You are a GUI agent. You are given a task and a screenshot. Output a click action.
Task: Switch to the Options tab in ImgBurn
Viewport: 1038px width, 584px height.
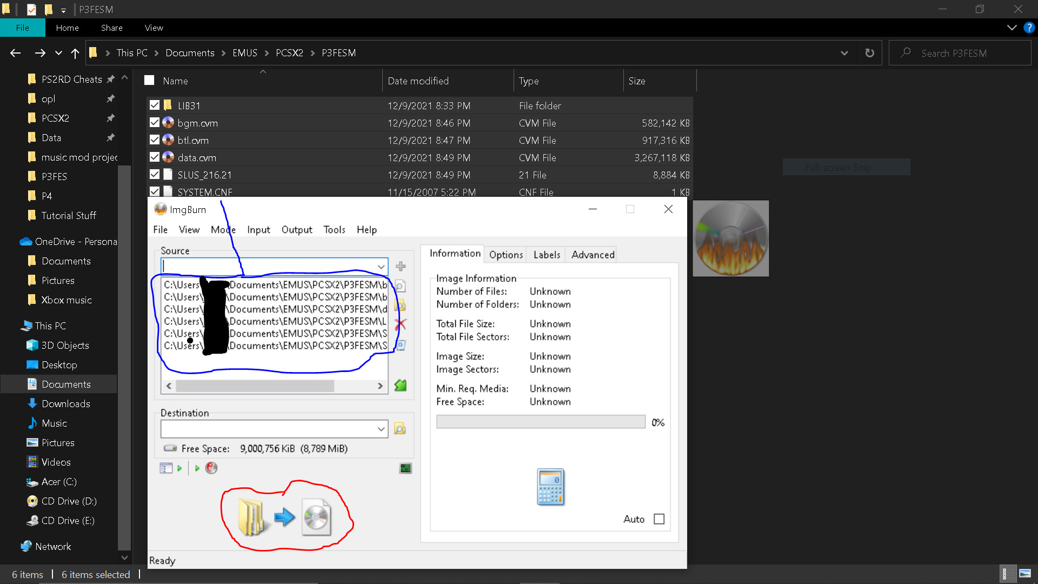(505, 255)
